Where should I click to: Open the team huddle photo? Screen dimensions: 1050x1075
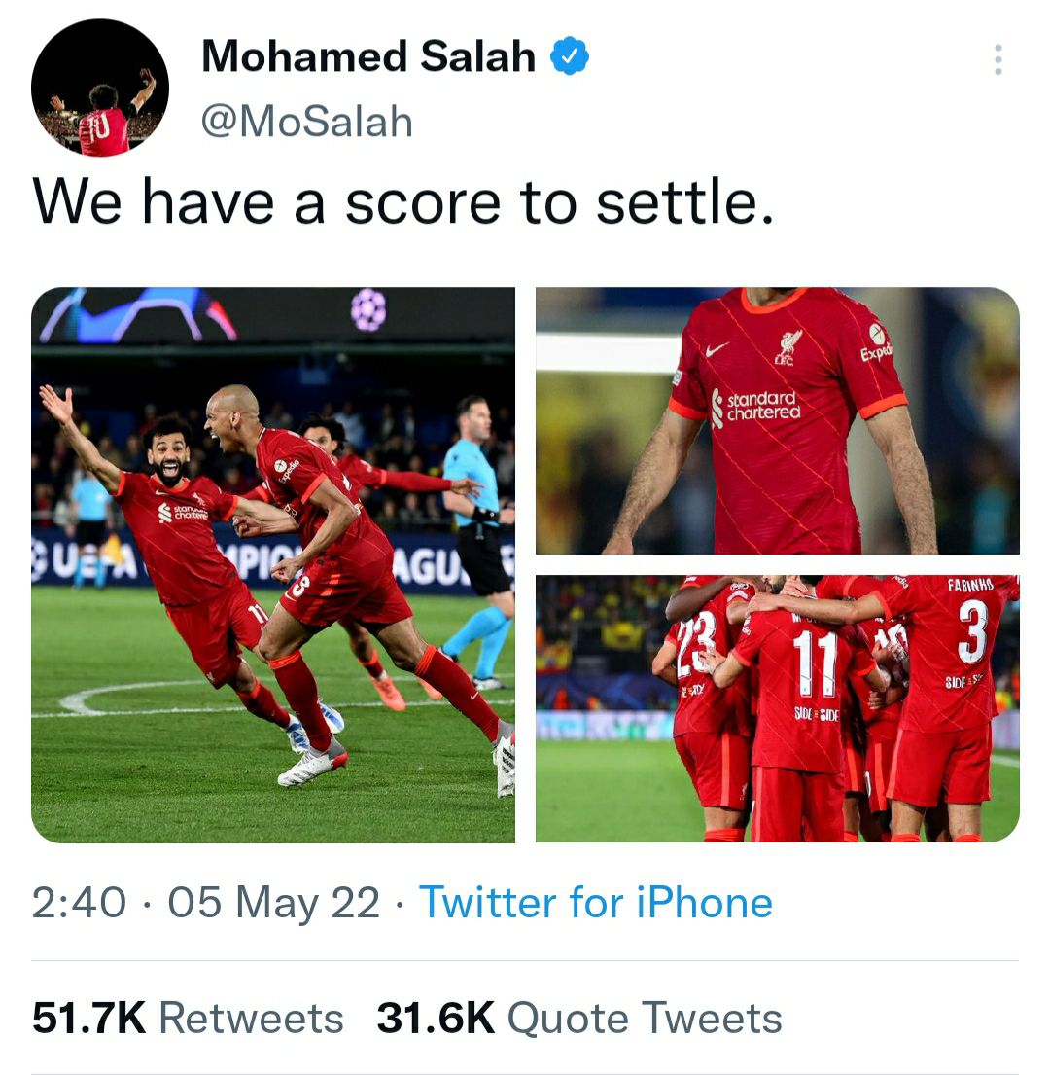pyautogui.click(x=778, y=708)
